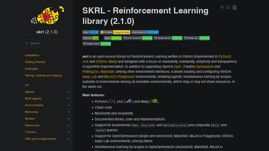Click the JAX logo icon in features
Viewport: 269px width, 151px height.
[x=128, y=101]
